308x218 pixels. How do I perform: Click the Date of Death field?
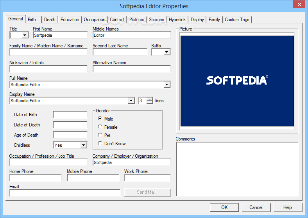(x=70, y=125)
